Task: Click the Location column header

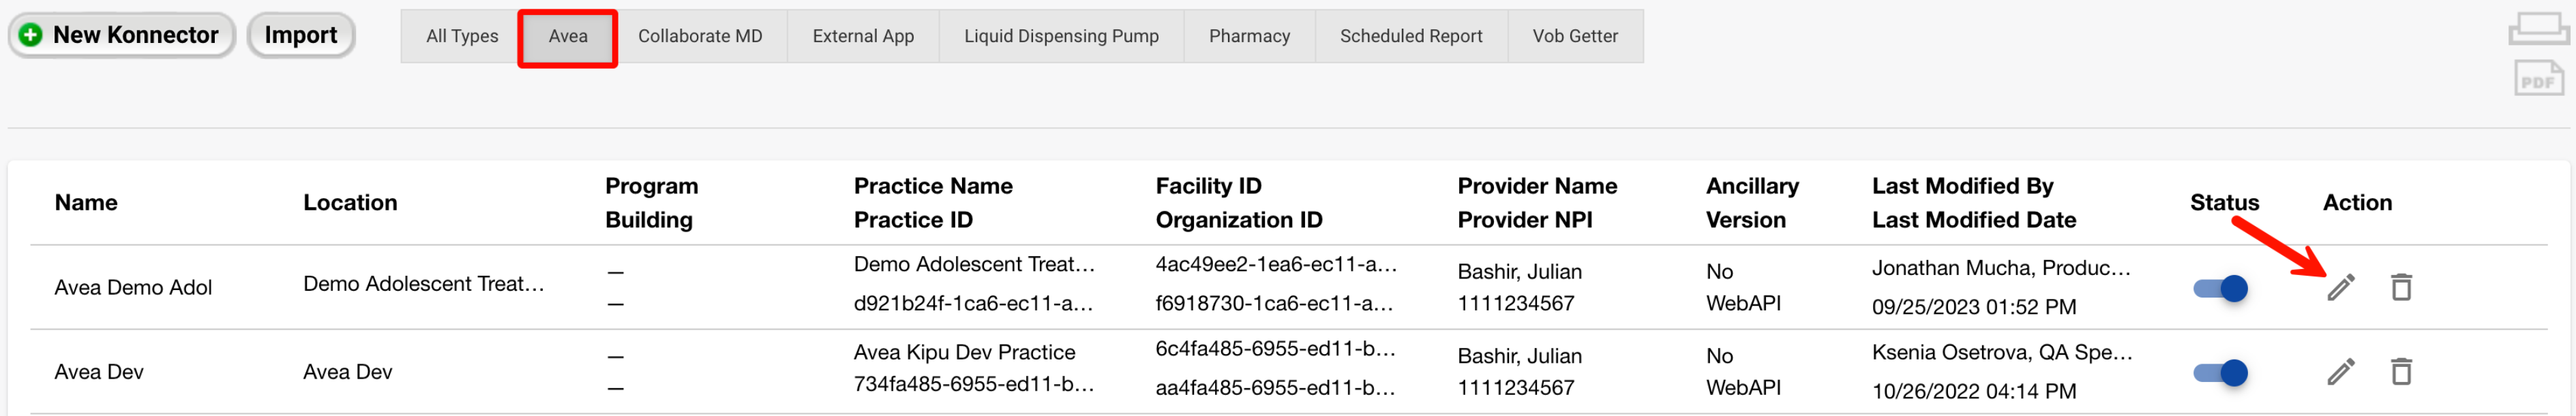Action: (350, 202)
